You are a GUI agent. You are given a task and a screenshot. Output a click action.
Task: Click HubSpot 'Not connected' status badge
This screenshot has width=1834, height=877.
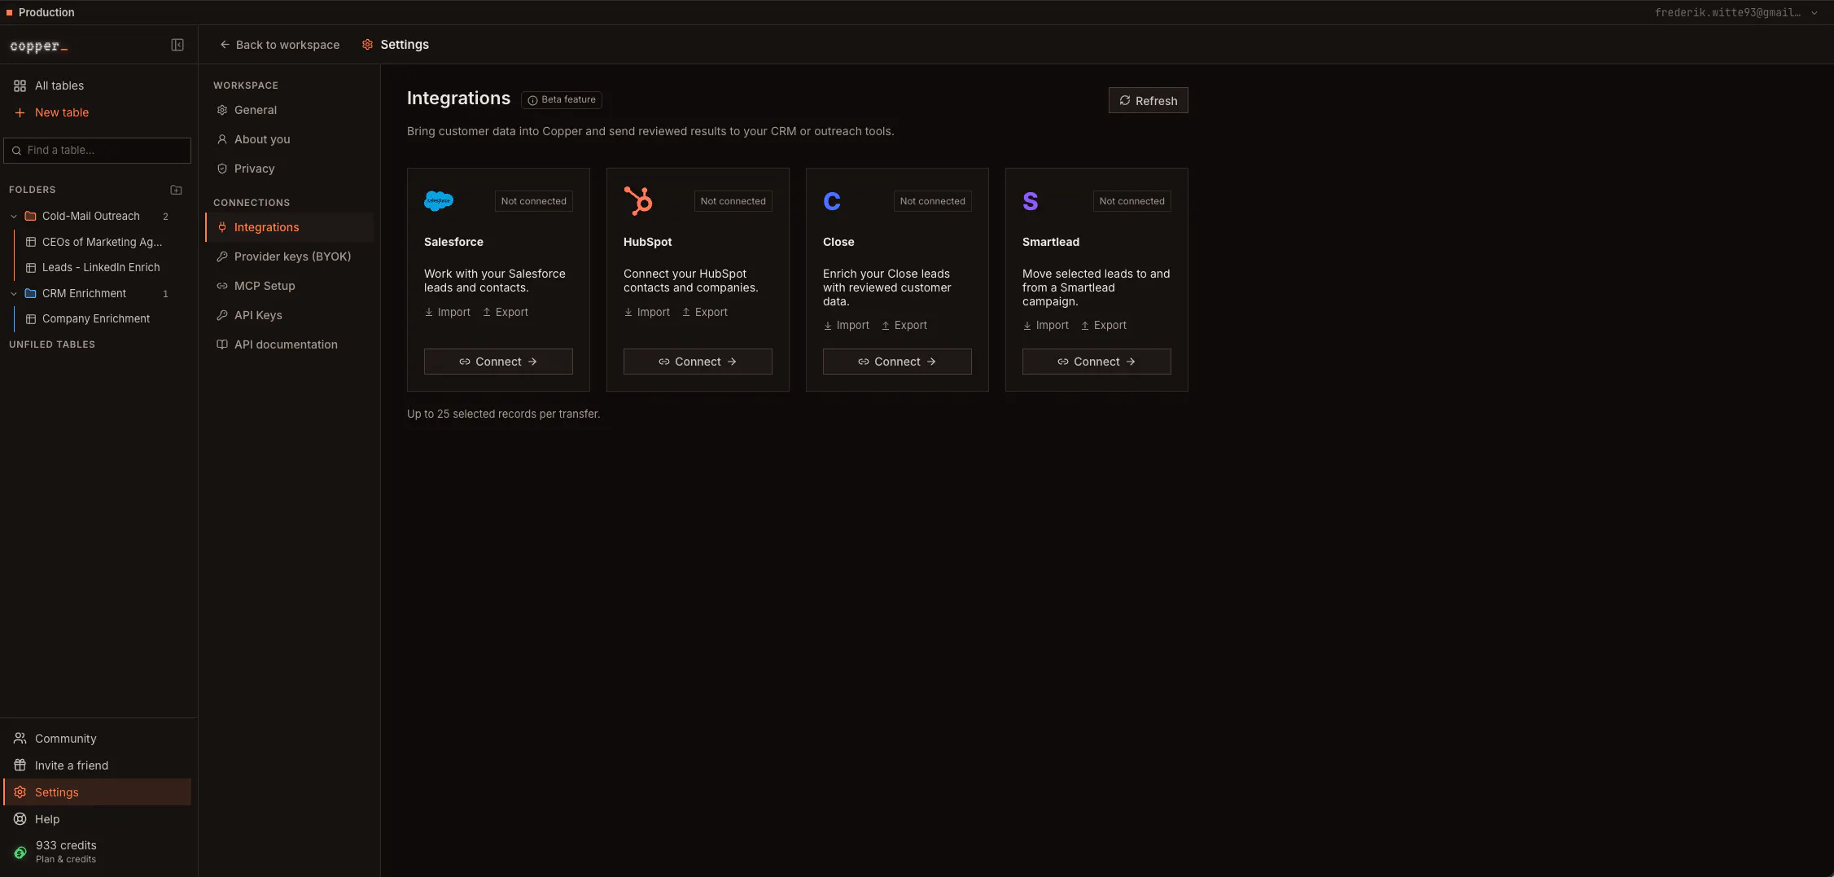(733, 201)
